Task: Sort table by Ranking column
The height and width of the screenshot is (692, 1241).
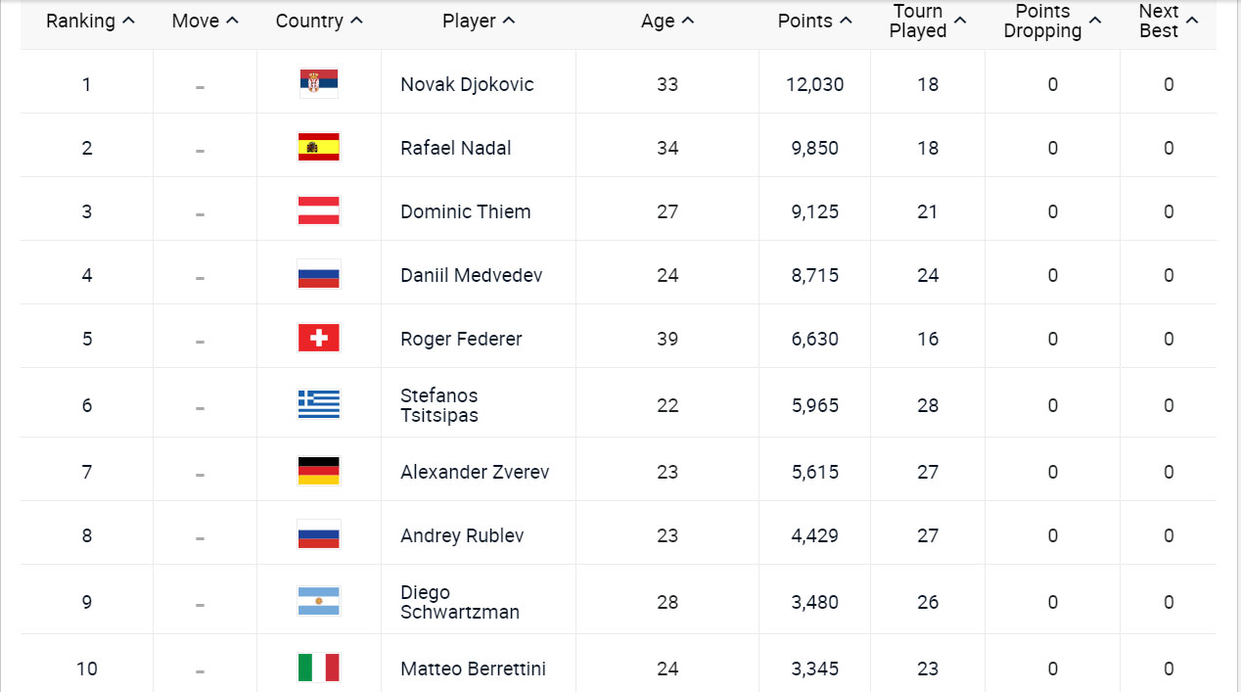Action: pyautogui.click(x=90, y=22)
